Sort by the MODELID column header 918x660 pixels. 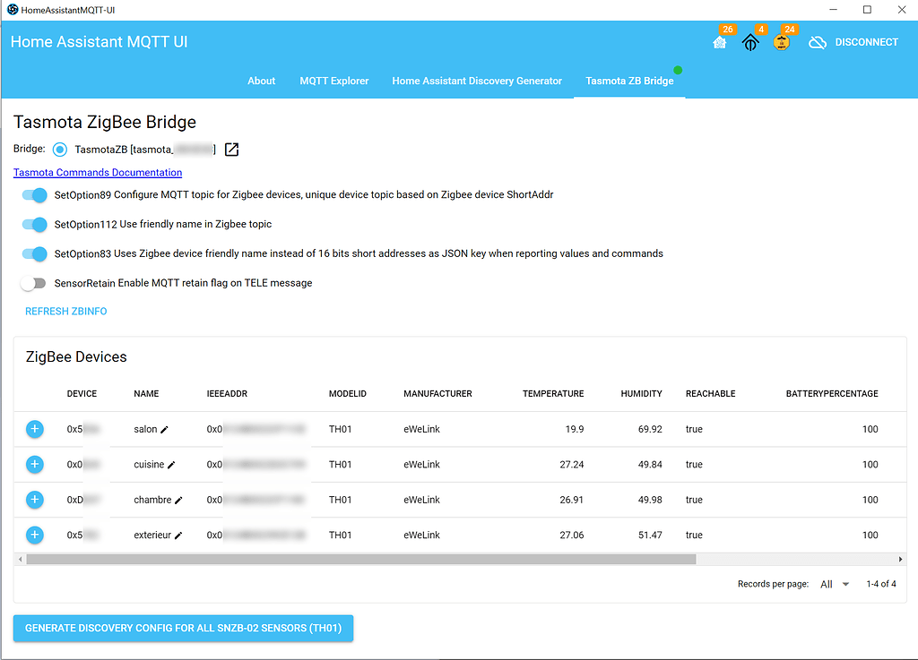(348, 394)
